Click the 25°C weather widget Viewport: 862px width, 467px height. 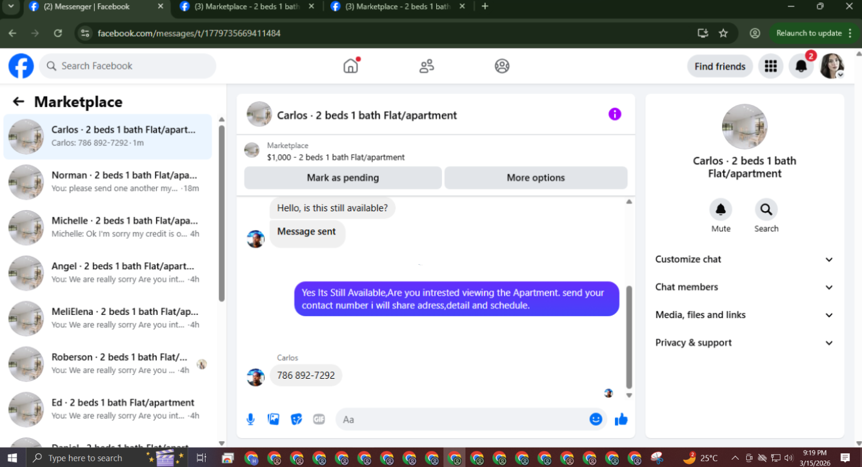pos(701,458)
